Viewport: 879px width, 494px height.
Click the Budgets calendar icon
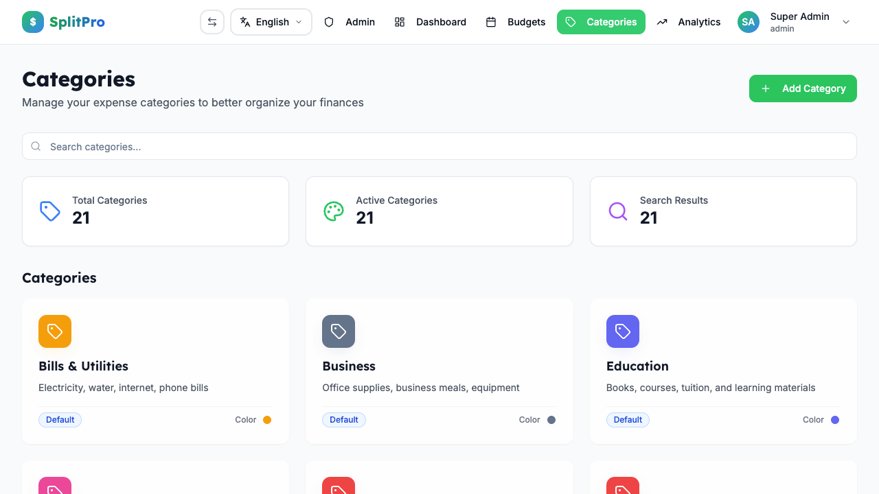(x=492, y=22)
